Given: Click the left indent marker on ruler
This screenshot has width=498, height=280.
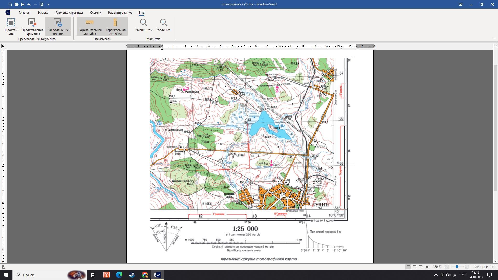Looking at the screenshot, I should click(162, 46).
